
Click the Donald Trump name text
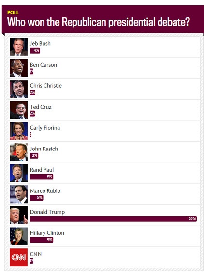[47, 212]
